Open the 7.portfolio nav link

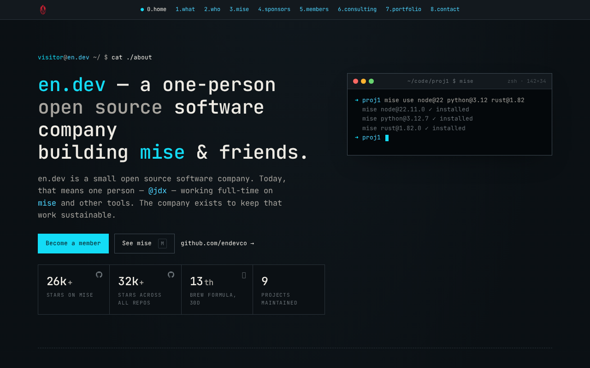click(x=403, y=9)
